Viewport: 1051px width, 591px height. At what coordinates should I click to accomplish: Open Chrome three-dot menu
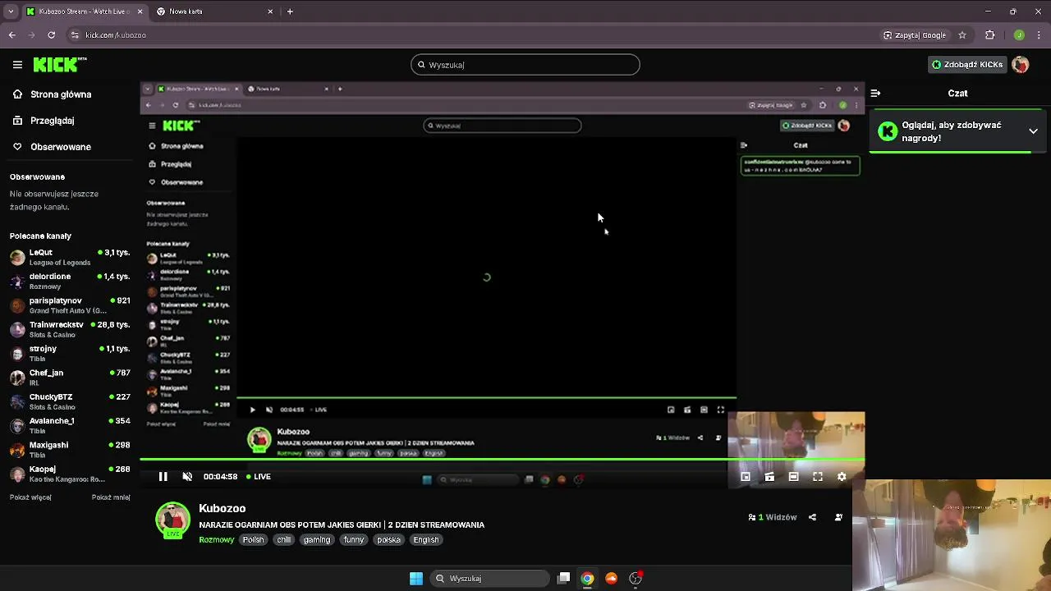[1039, 35]
